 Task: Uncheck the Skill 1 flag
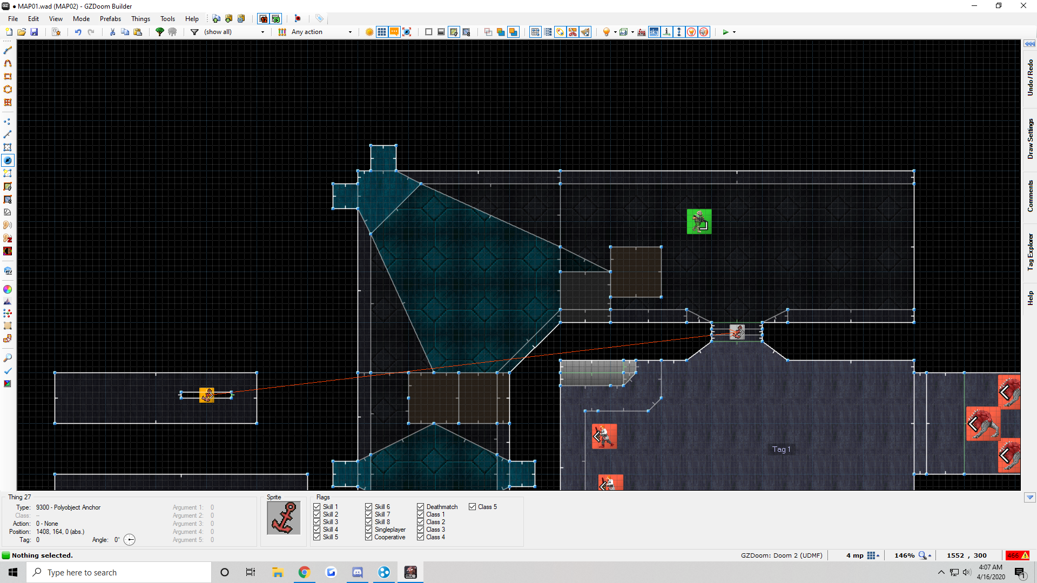coord(317,507)
